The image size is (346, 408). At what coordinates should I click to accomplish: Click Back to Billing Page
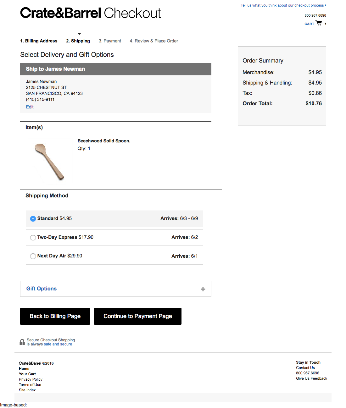[x=55, y=316]
